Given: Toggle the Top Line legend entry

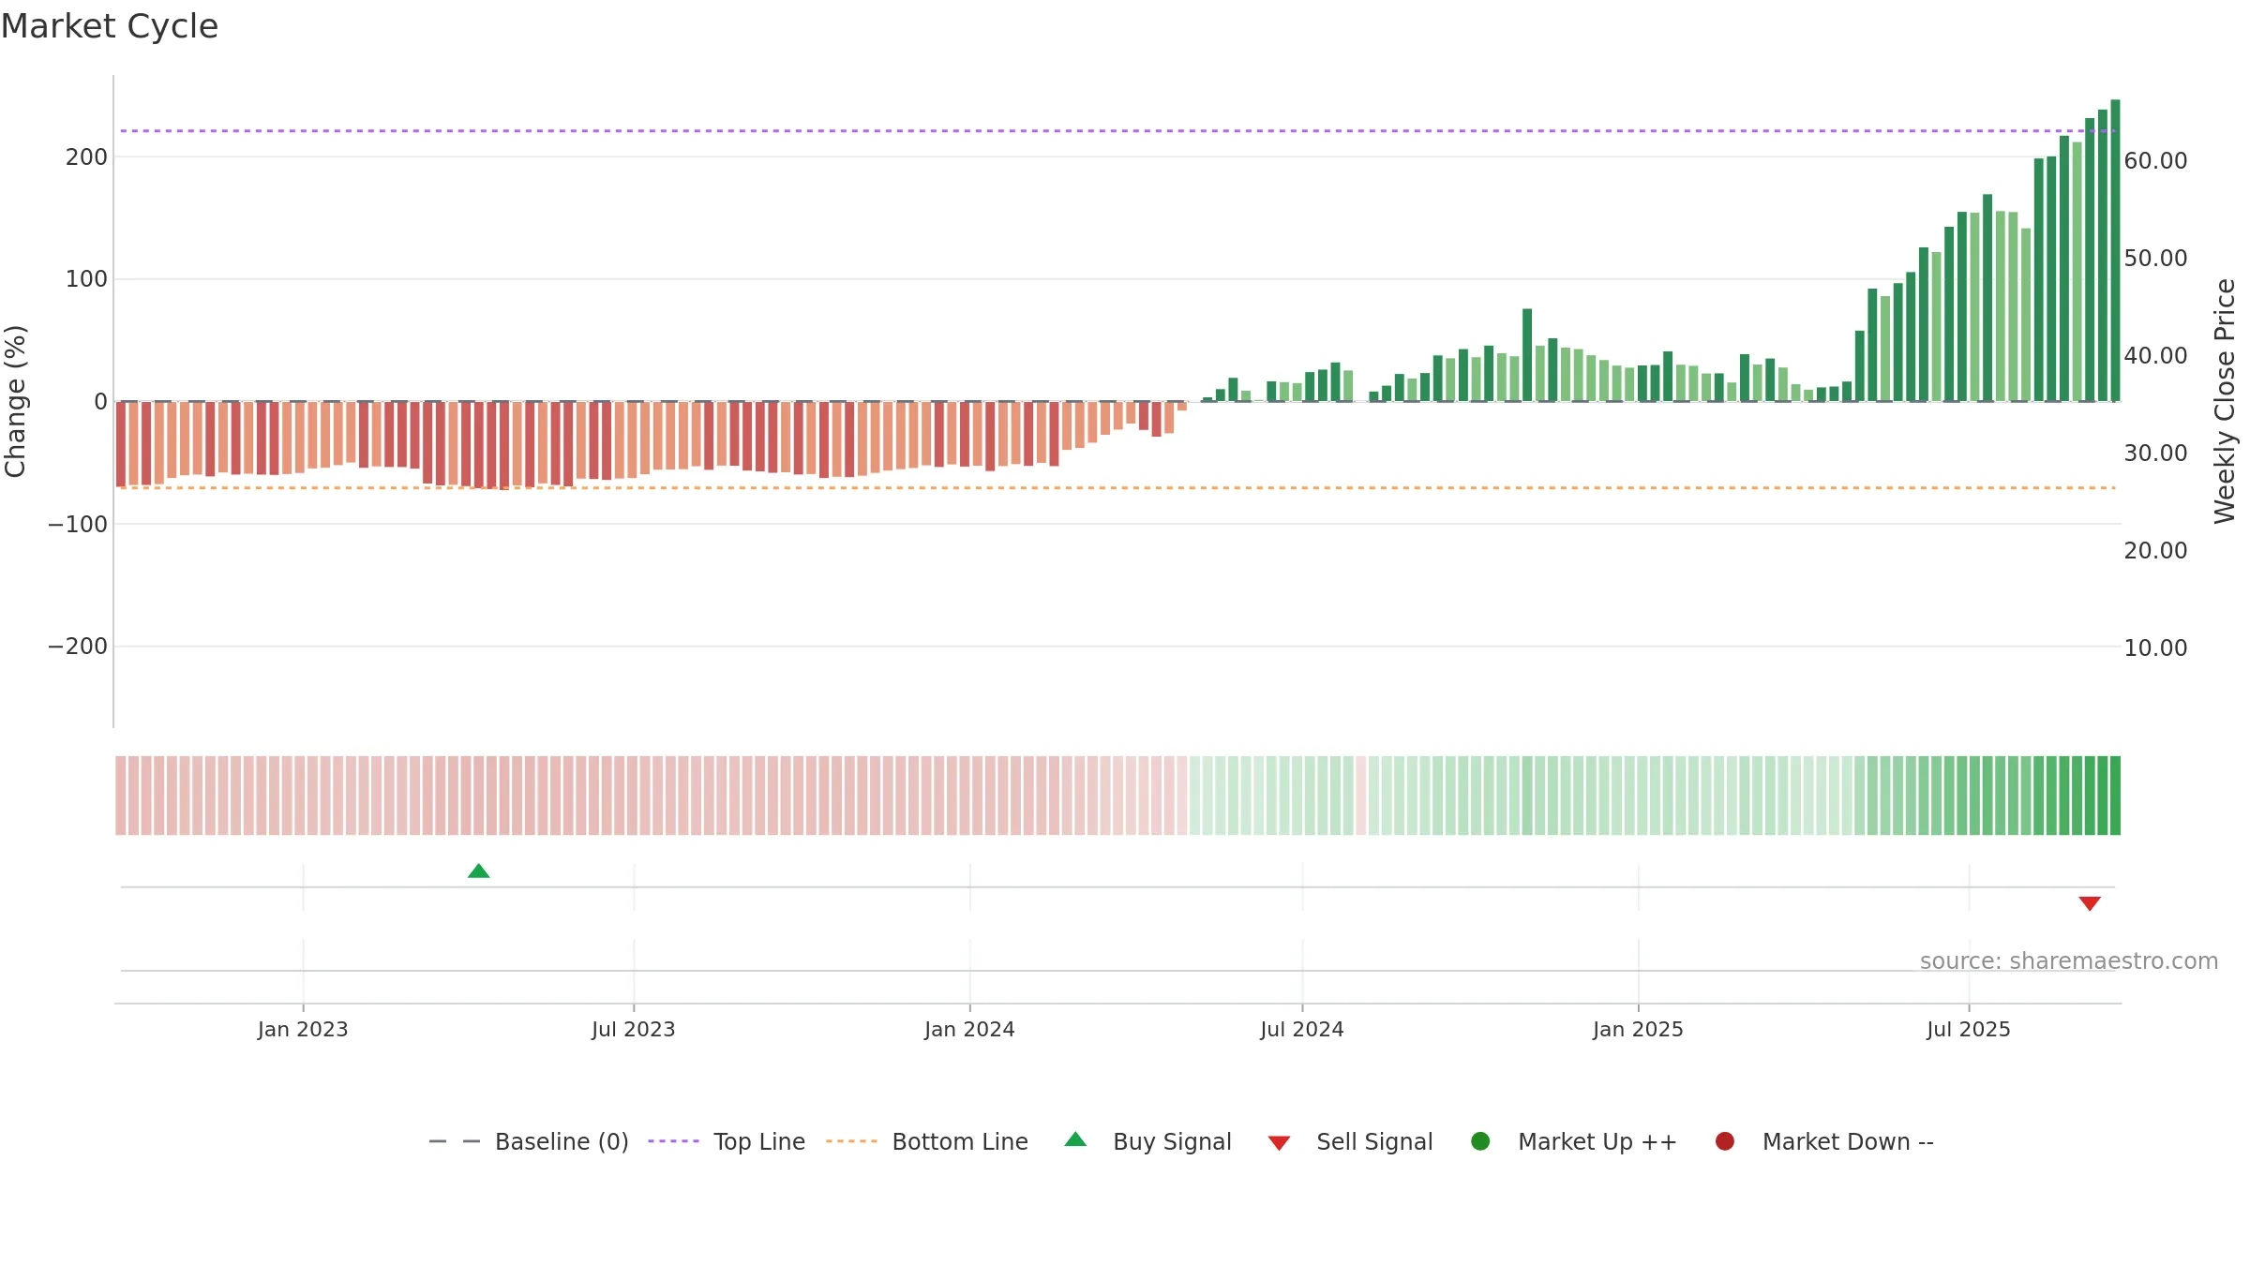Looking at the screenshot, I should tap(727, 1141).
